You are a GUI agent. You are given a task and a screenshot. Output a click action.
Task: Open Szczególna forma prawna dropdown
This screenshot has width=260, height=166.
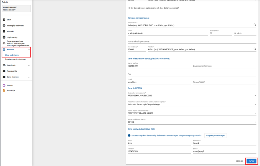click(x=255, y=96)
